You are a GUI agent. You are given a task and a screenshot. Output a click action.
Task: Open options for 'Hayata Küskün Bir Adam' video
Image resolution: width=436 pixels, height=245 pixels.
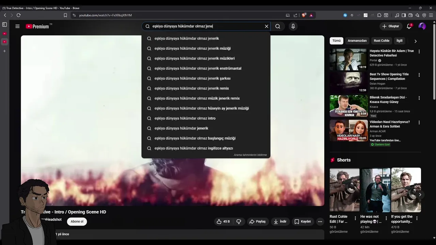tap(419, 51)
